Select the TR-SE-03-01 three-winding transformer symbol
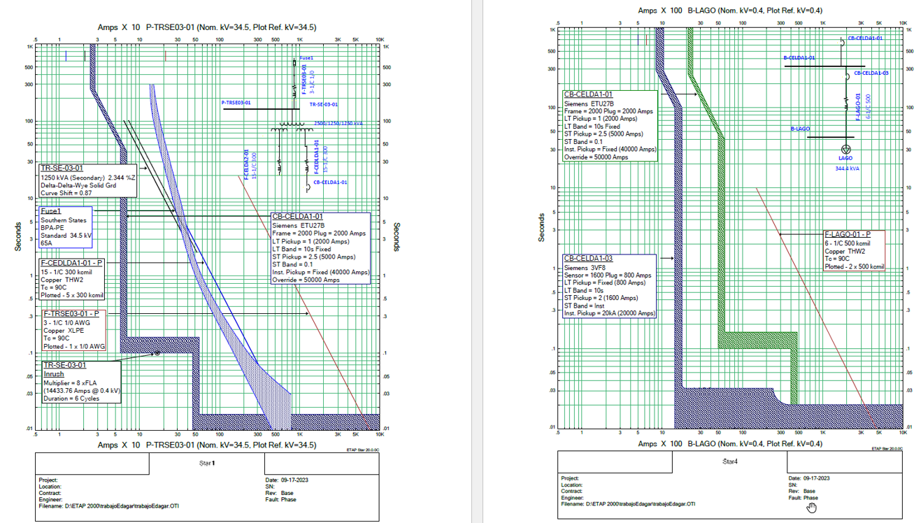The height and width of the screenshot is (523, 921). 292,129
